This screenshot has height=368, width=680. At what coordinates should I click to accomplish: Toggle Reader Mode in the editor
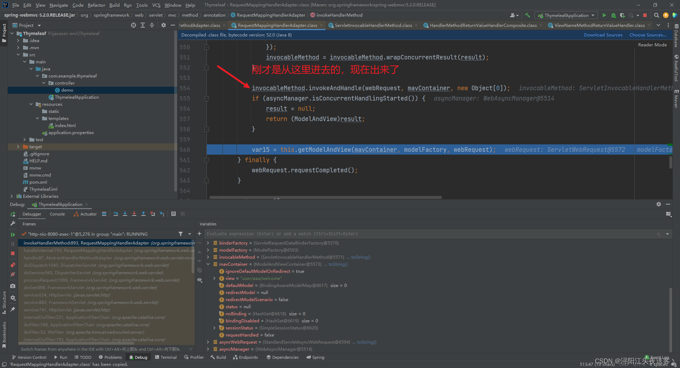pyautogui.click(x=652, y=45)
